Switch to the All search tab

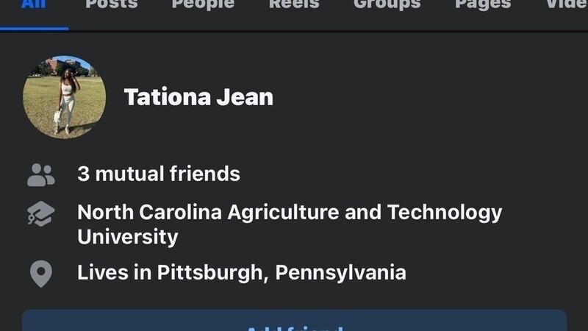34,4
